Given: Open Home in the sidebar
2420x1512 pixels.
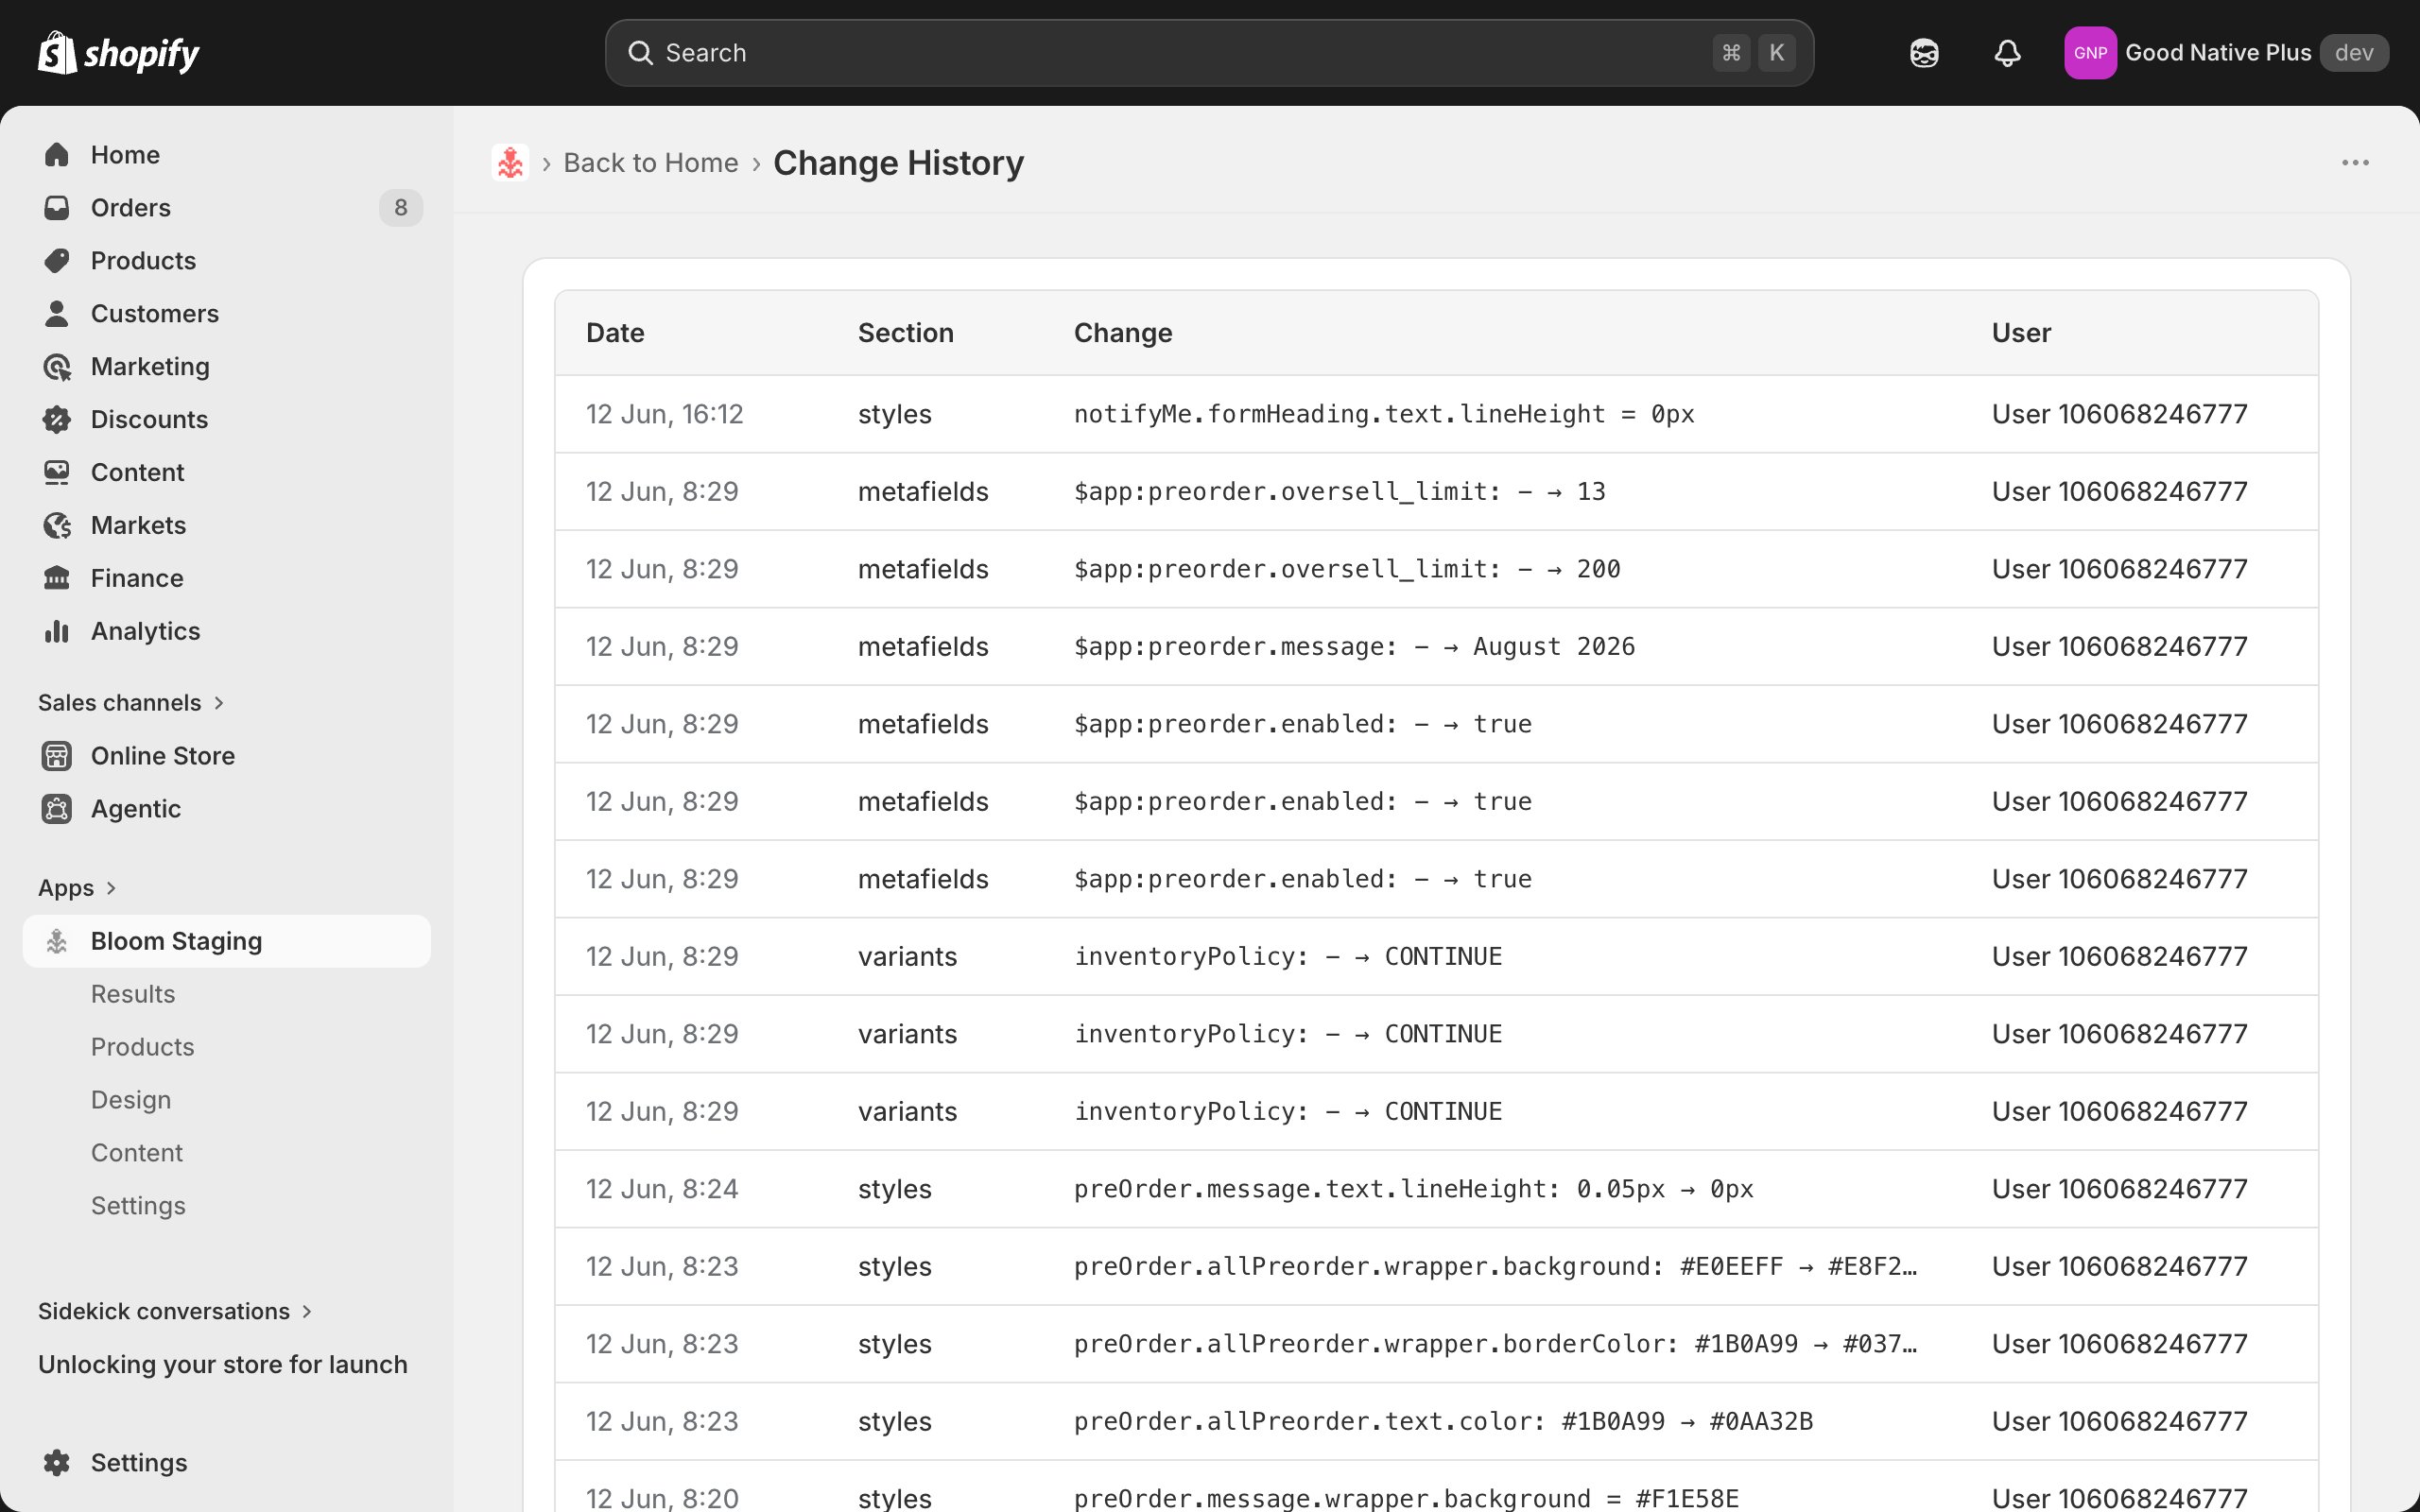Looking at the screenshot, I should point(227,155).
